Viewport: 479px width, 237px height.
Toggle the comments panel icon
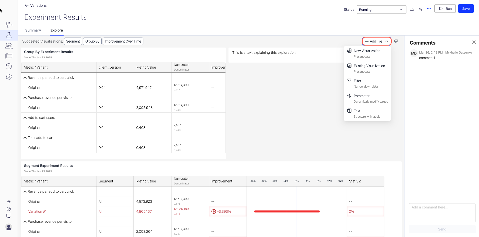tap(396, 41)
